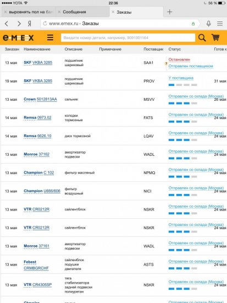
Task: Open the browser settings menu icon
Action: pos(220,24)
